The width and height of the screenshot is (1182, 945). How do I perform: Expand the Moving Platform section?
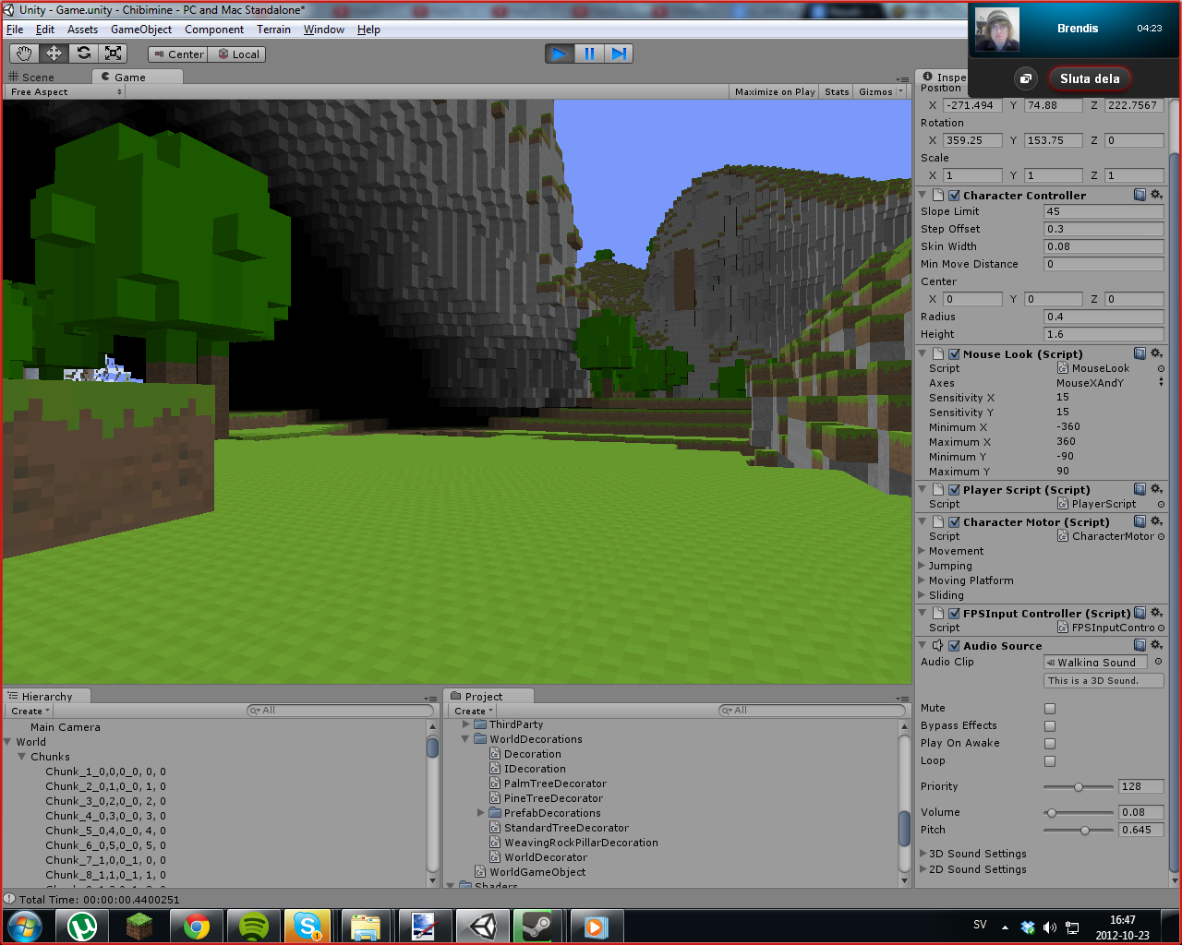(922, 580)
